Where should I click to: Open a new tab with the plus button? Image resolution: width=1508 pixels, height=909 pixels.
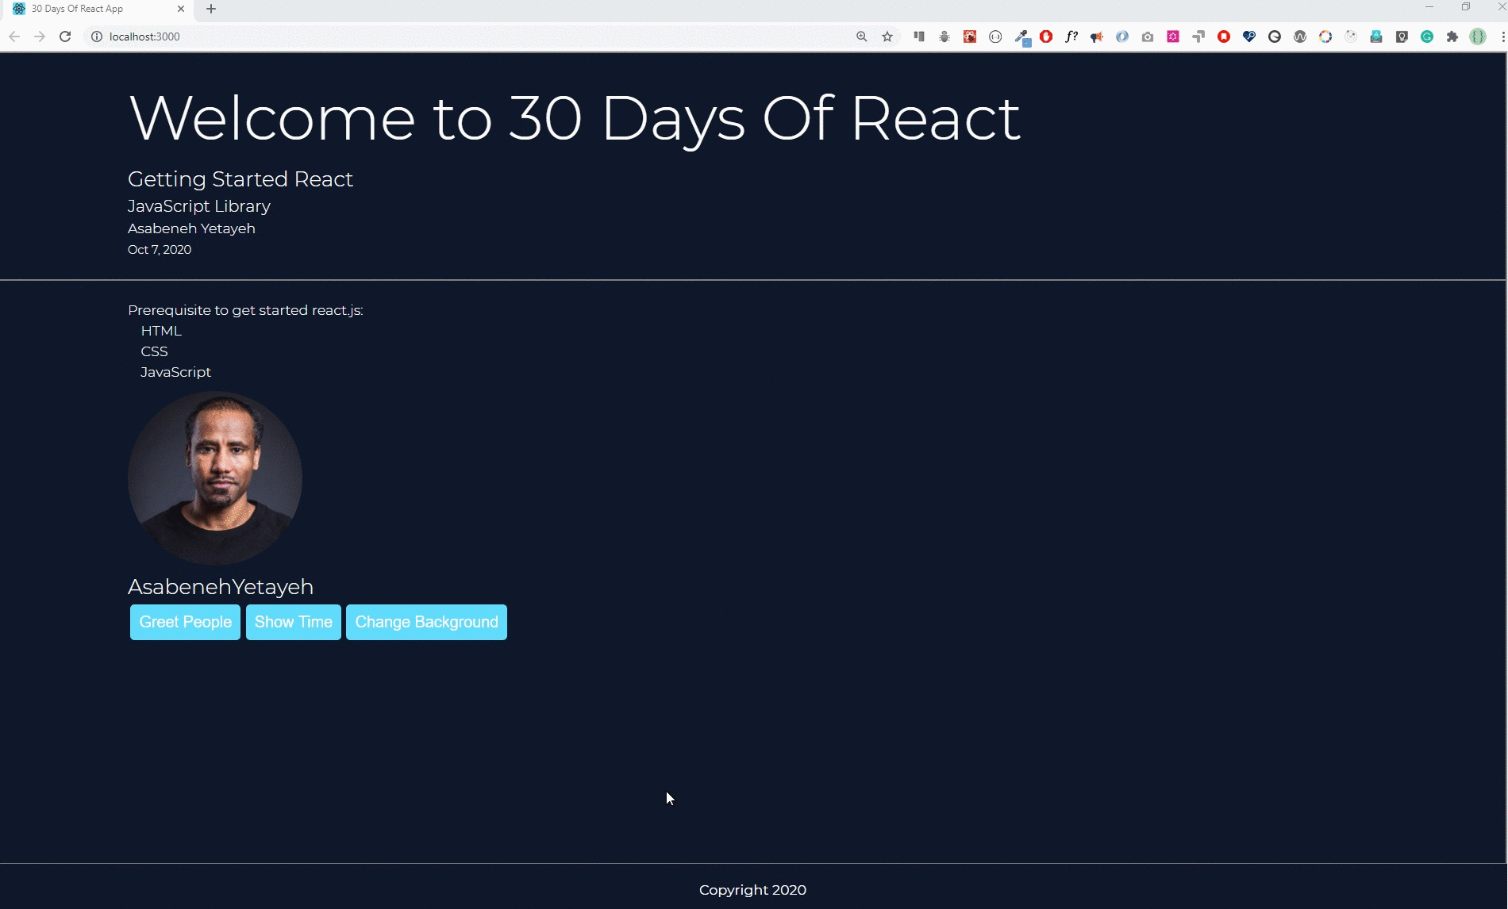pos(211,9)
